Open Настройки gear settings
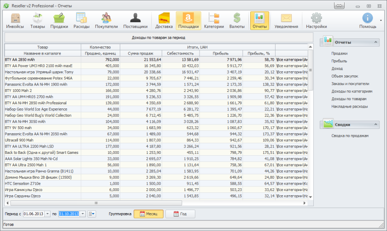The height and width of the screenshot is (231, 387). (x=316, y=21)
